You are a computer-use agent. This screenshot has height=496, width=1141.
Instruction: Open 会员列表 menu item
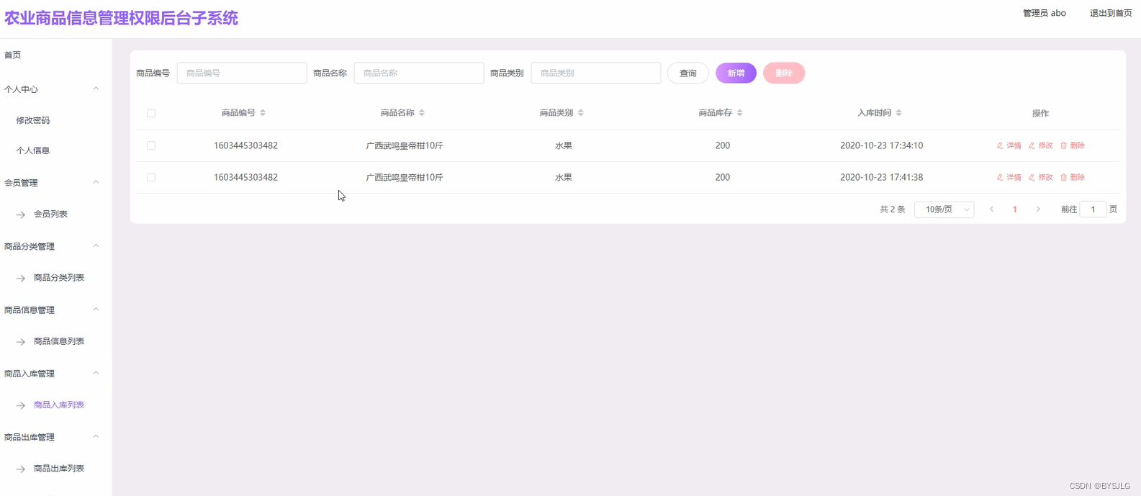coord(50,215)
